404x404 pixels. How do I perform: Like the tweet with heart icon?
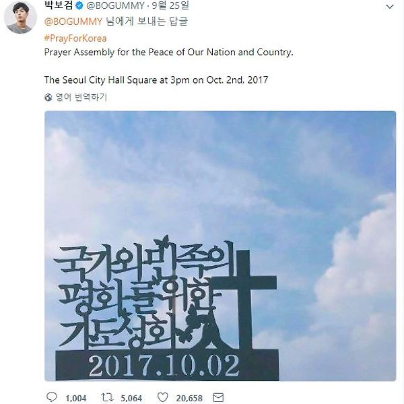pos(162,397)
